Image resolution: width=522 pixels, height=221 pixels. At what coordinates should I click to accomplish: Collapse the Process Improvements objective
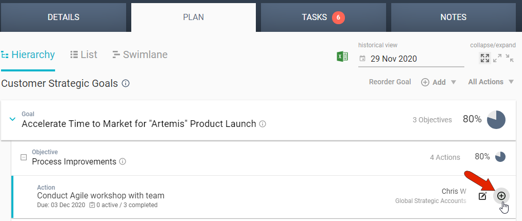tap(23, 157)
